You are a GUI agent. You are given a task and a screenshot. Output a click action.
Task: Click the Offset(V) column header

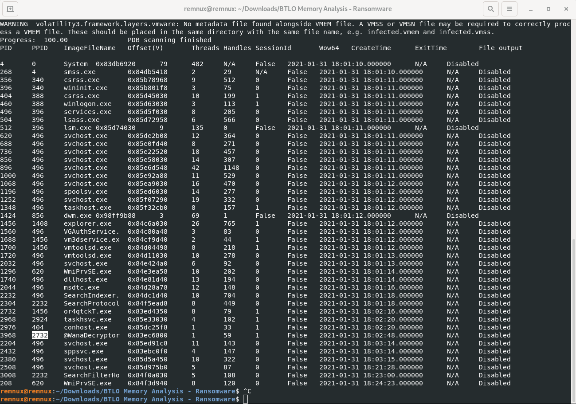tap(145, 48)
